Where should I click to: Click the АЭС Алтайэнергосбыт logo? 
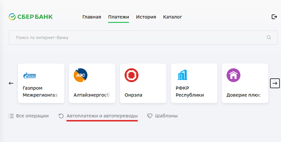[x=81, y=75]
